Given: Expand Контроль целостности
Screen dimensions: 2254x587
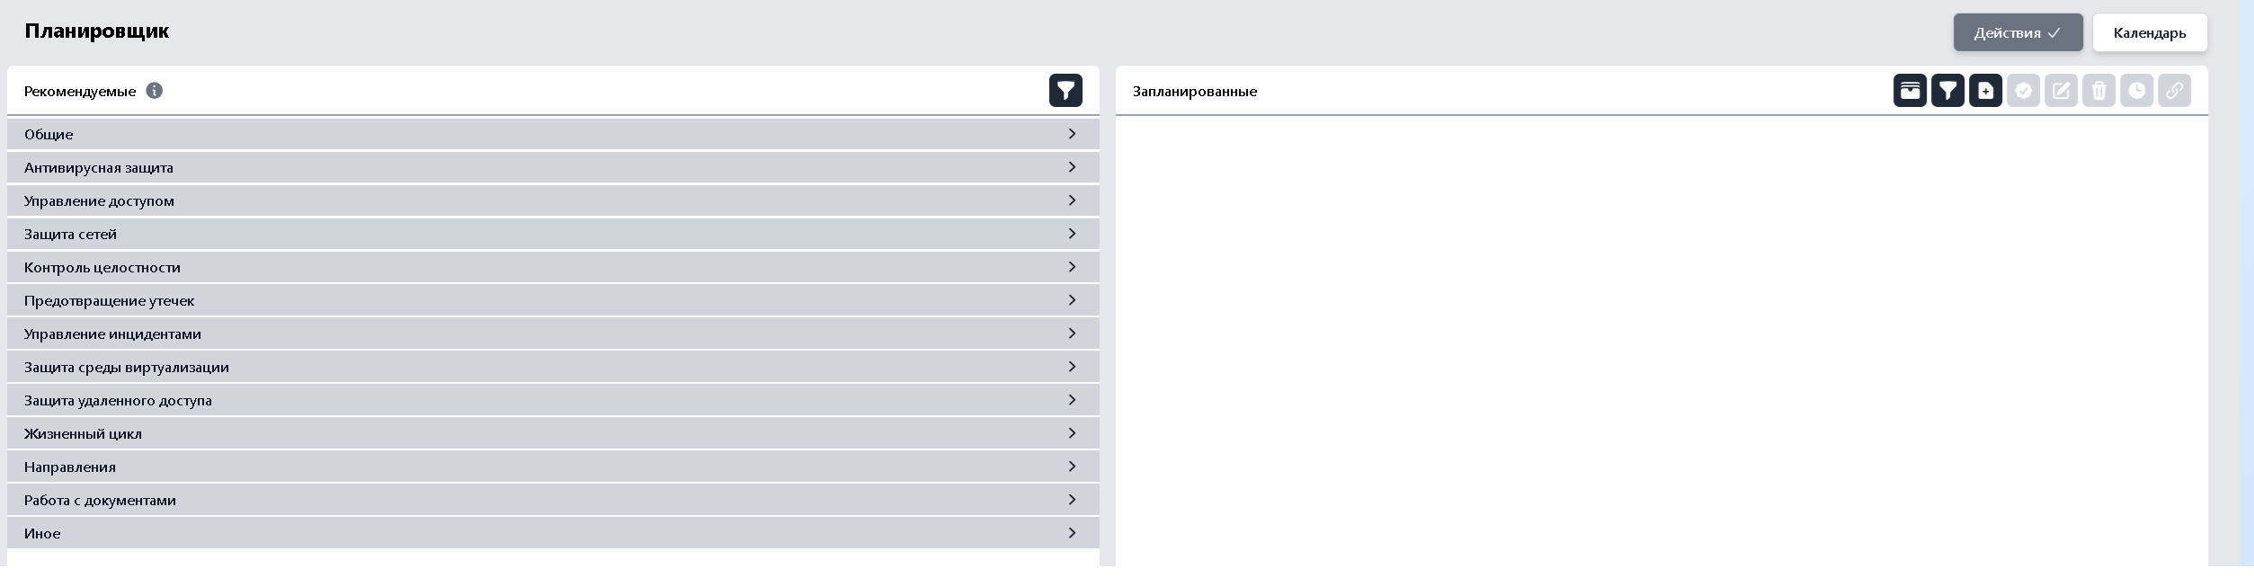Looking at the screenshot, I should pos(553,267).
